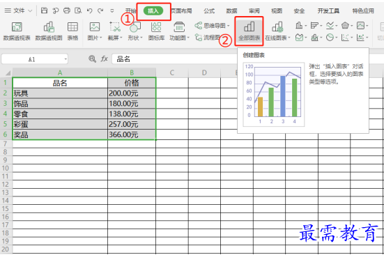Open the 视图 View tab
Viewport: 384px width, 255px height.
coord(277,10)
